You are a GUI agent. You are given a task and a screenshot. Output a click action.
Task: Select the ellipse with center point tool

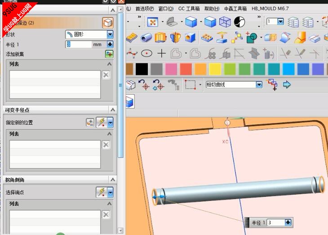[x=146, y=53]
